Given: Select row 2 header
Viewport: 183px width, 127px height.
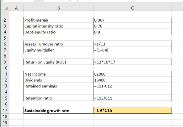Looking at the screenshot, I should coord(5,20).
